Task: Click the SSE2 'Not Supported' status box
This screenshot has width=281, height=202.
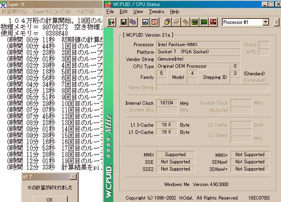Action: tap(175, 169)
